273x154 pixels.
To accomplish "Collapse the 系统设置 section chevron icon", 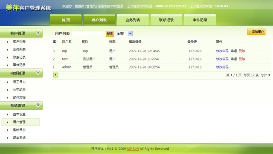I will (38, 106).
